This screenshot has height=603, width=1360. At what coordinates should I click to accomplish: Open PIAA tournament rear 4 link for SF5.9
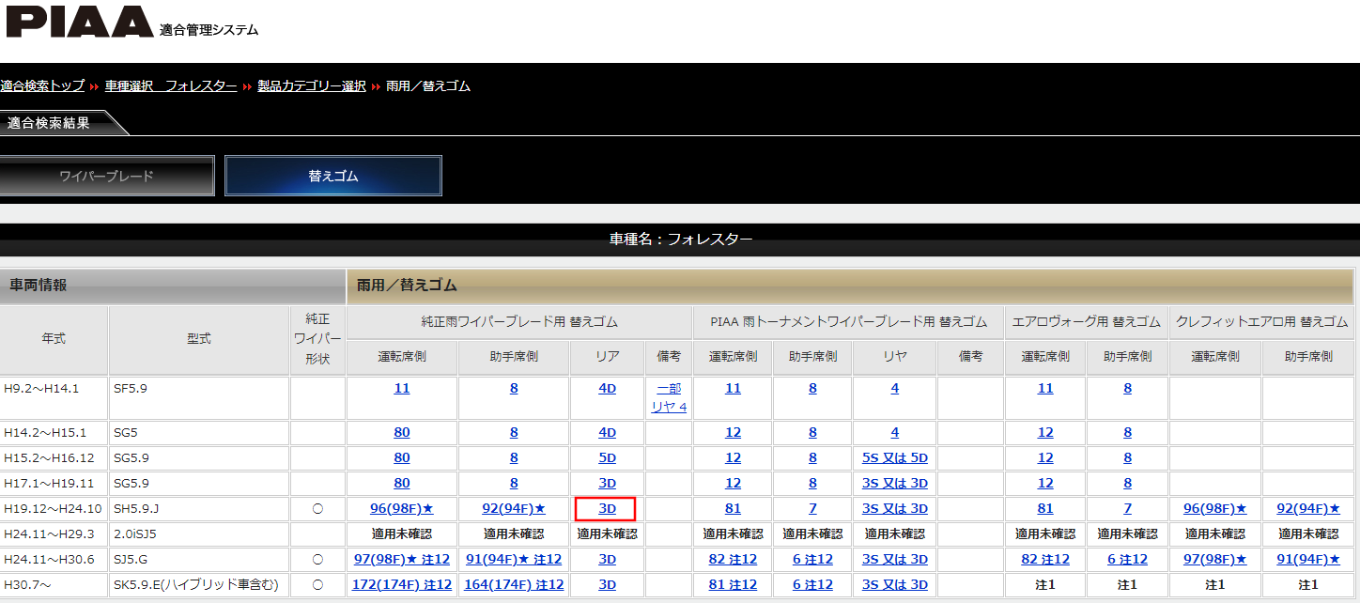click(894, 388)
